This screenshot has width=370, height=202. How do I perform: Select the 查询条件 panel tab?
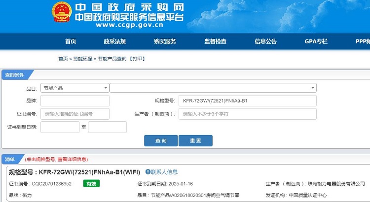[x=15, y=75]
